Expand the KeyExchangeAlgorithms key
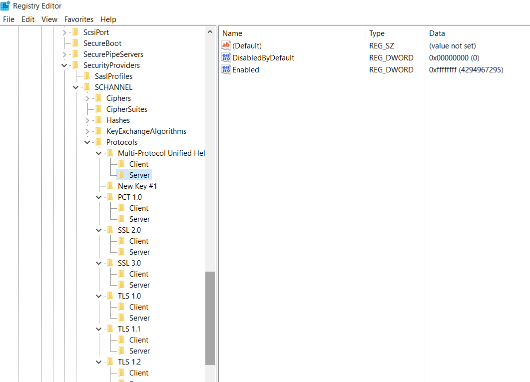 click(x=87, y=131)
